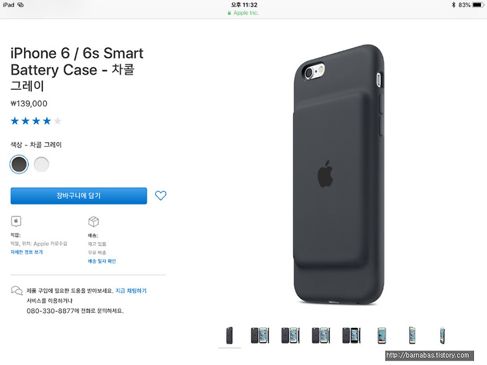This screenshot has height=365, width=487.
Task: Click the chat bubbles icon
Action: [x=17, y=291]
